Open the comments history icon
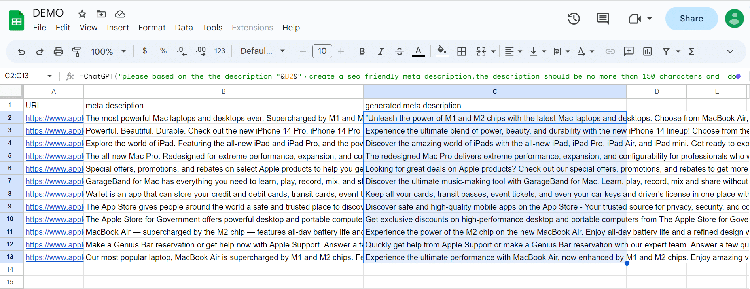 [x=603, y=19]
